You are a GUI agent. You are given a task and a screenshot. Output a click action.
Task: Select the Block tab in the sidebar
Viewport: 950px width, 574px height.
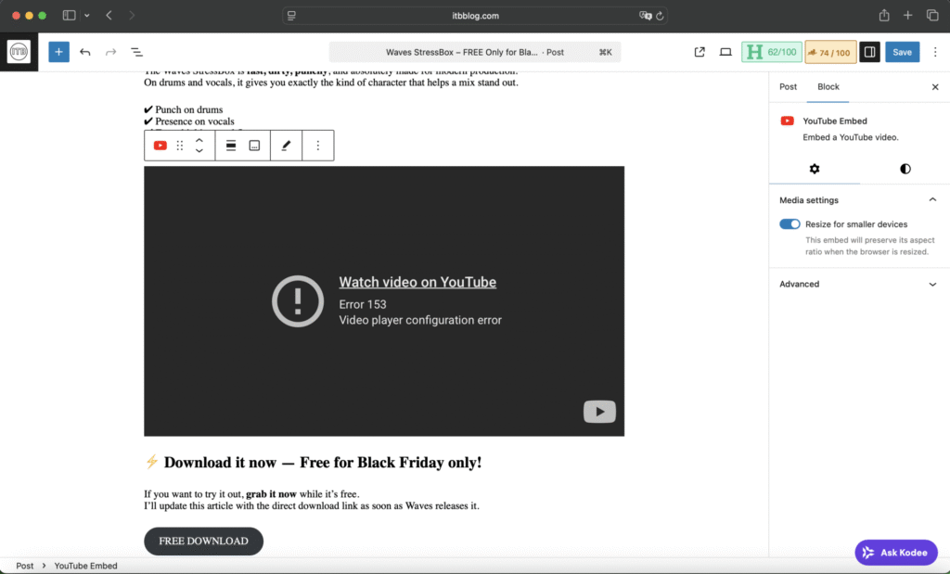click(x=828, y=86)
